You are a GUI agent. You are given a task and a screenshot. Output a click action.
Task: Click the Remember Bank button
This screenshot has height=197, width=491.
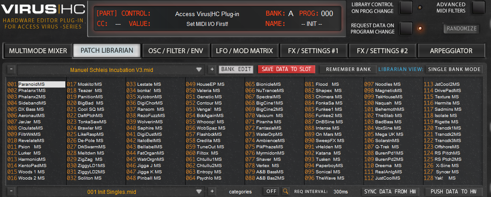tap(348, 69)
